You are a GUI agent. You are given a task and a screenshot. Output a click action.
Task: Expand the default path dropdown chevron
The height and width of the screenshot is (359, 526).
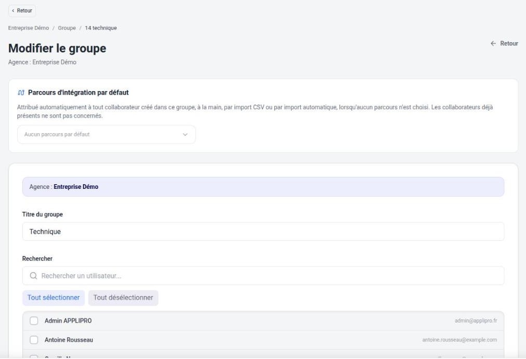(x=185, y=134)
